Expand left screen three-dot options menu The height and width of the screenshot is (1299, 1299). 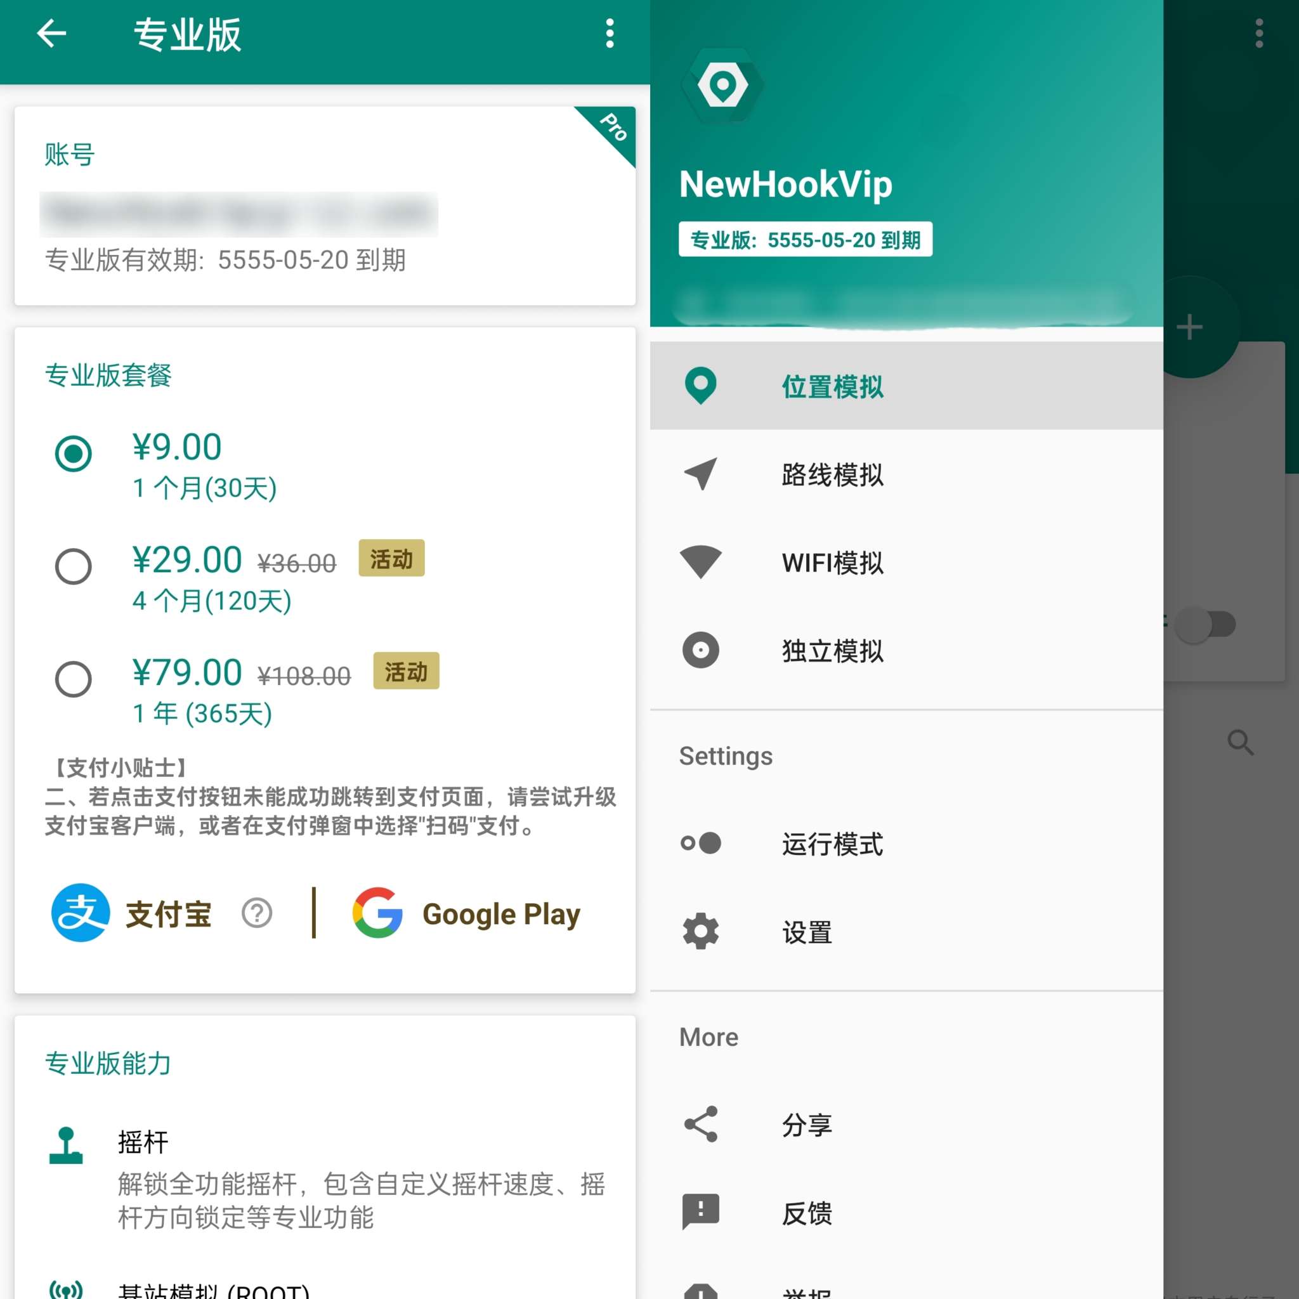coord(606,34)
